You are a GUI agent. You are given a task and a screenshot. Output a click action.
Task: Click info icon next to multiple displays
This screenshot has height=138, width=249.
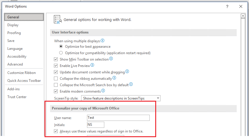coord(103,41)
